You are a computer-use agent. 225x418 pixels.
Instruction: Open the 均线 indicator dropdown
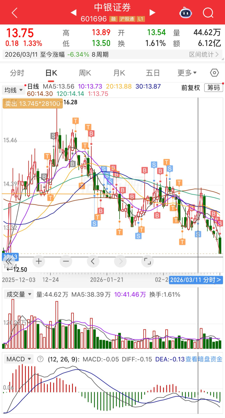[x=13, y=90]
